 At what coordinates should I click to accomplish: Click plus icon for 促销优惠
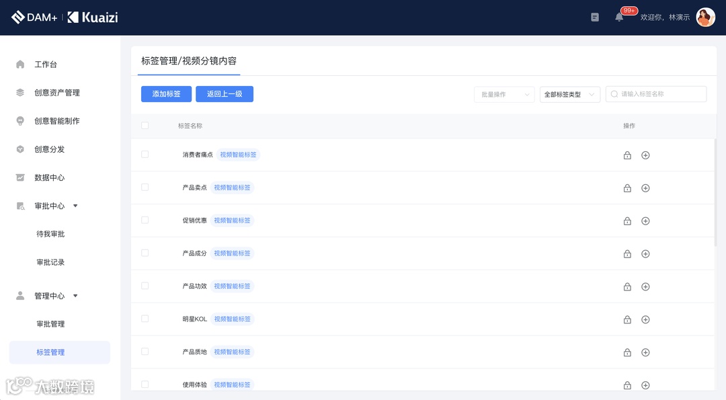pyautogui.click(x=645, y=221)
